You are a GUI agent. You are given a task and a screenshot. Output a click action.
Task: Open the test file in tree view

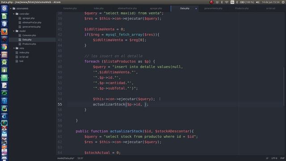21,61
